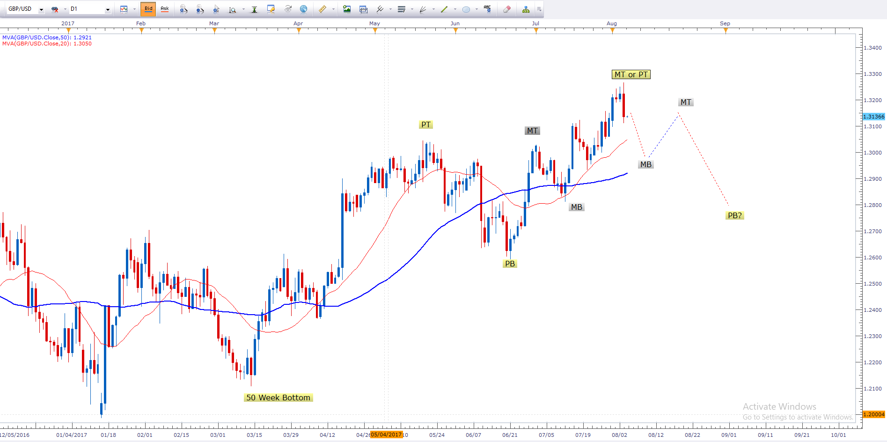Click the zoom out magnifier icon
This screenshot has width=887, height=442.
point(200,9)
